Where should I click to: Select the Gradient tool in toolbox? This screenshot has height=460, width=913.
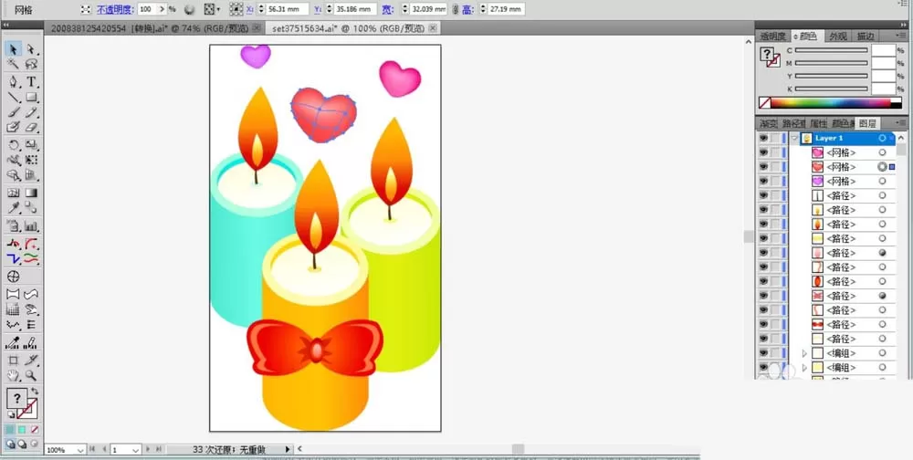[x=31, y=193]
